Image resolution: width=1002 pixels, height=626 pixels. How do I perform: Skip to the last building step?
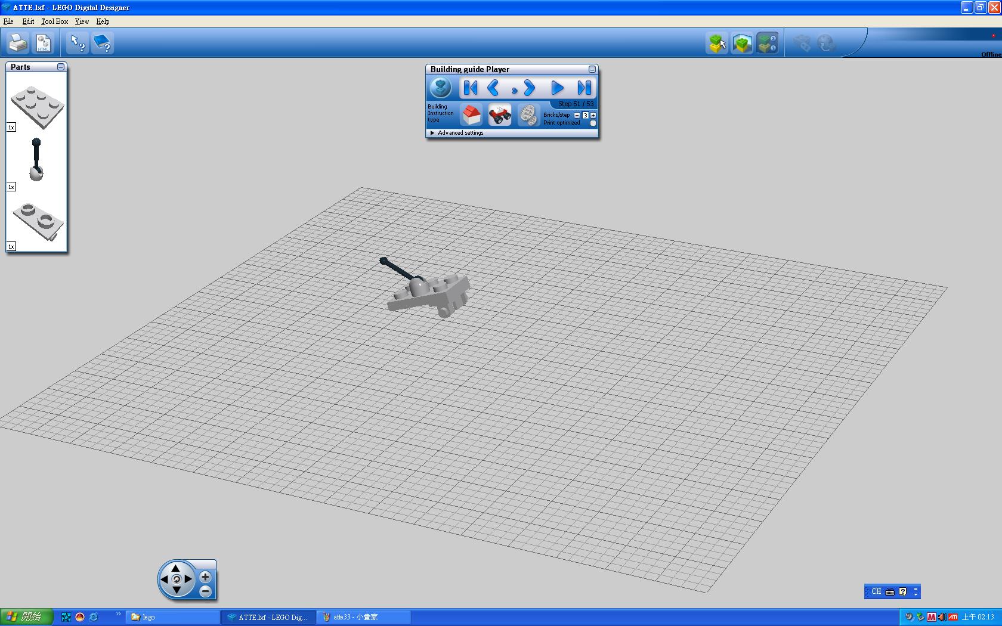coord(584,88)
